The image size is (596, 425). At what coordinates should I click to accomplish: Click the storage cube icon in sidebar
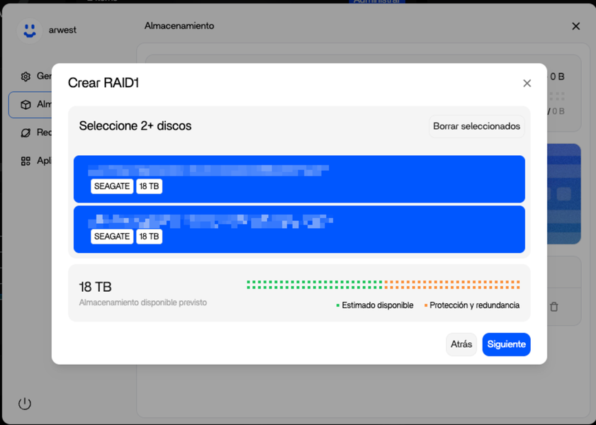[x=26, y=105]
